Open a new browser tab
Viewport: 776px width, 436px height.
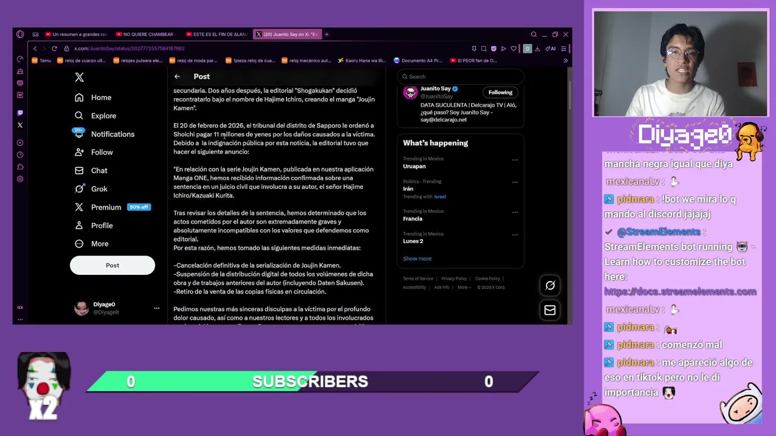pyautogui.click(x=326, y=35)
